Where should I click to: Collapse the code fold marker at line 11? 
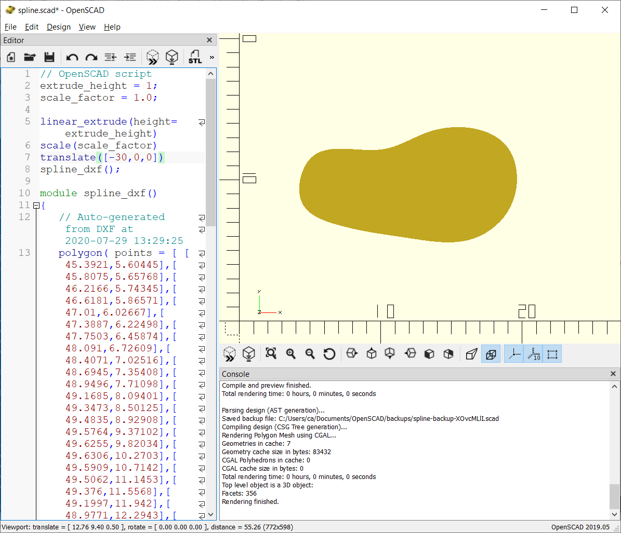(x=36, y=206)
